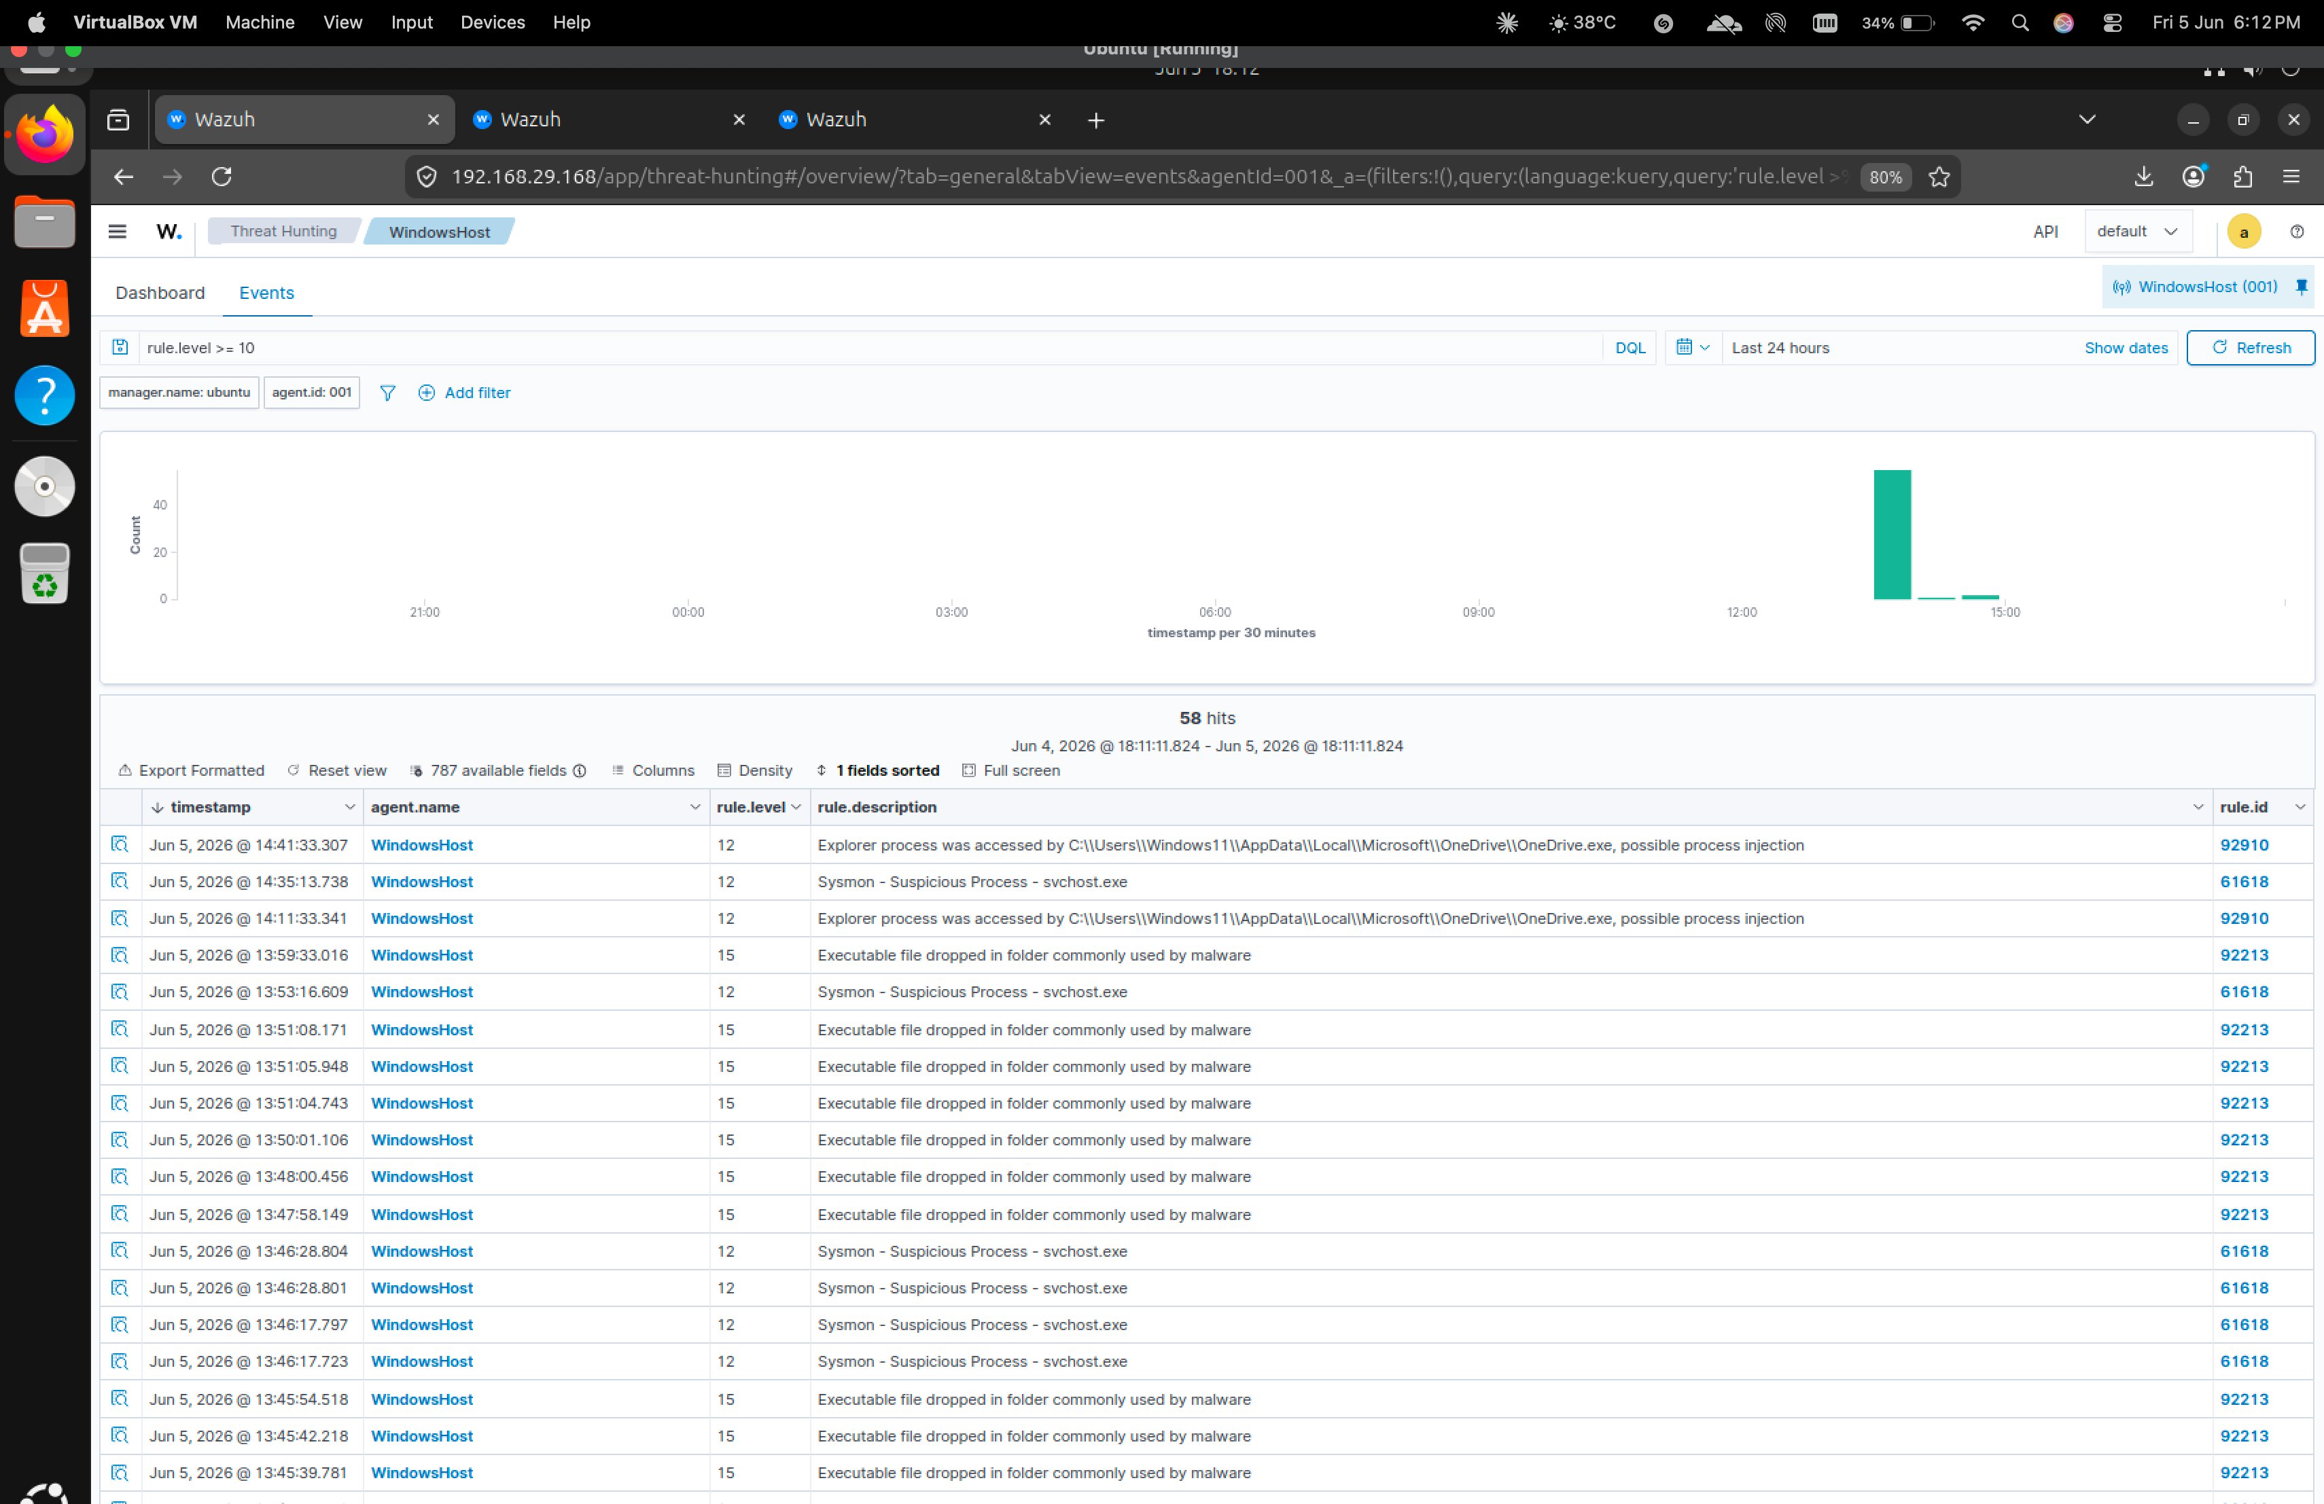Open the 1 fields sorted menu
Screen dimensions: 2324x1504
(878, 770)
